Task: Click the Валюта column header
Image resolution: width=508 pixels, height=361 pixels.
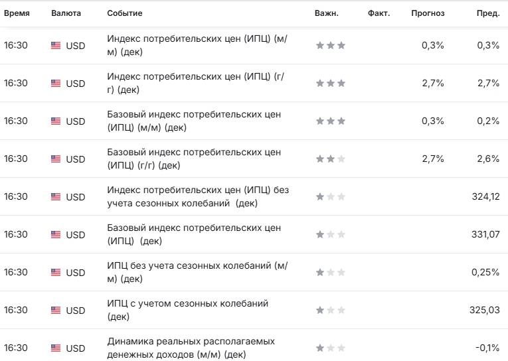Action: [x=66, y=13]
